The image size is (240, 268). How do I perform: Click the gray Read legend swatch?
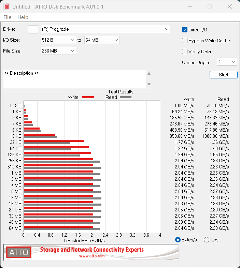[125, 97]
